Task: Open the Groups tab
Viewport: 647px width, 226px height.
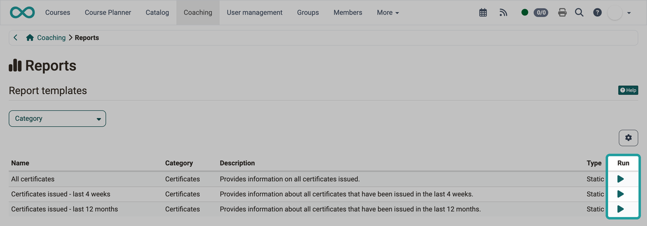Action: pyautogui.click(x=308, y=12)
